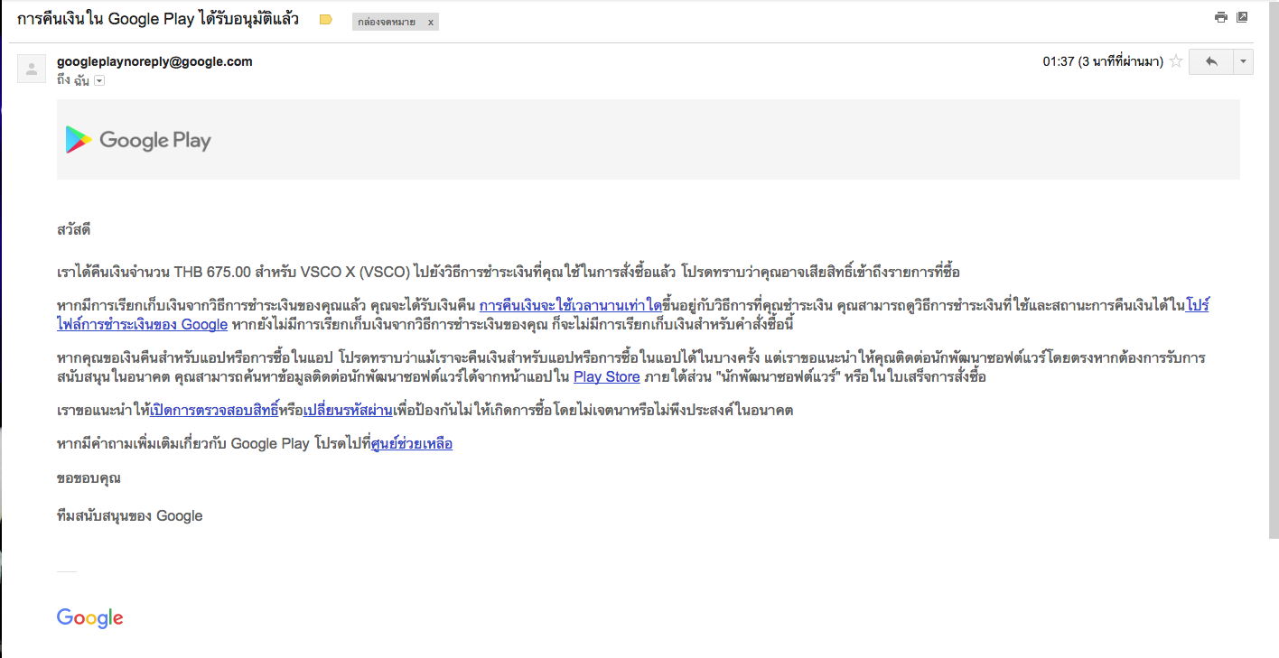Click the yellow importance marker icon
1279x658 pixels.
[326, 20]
